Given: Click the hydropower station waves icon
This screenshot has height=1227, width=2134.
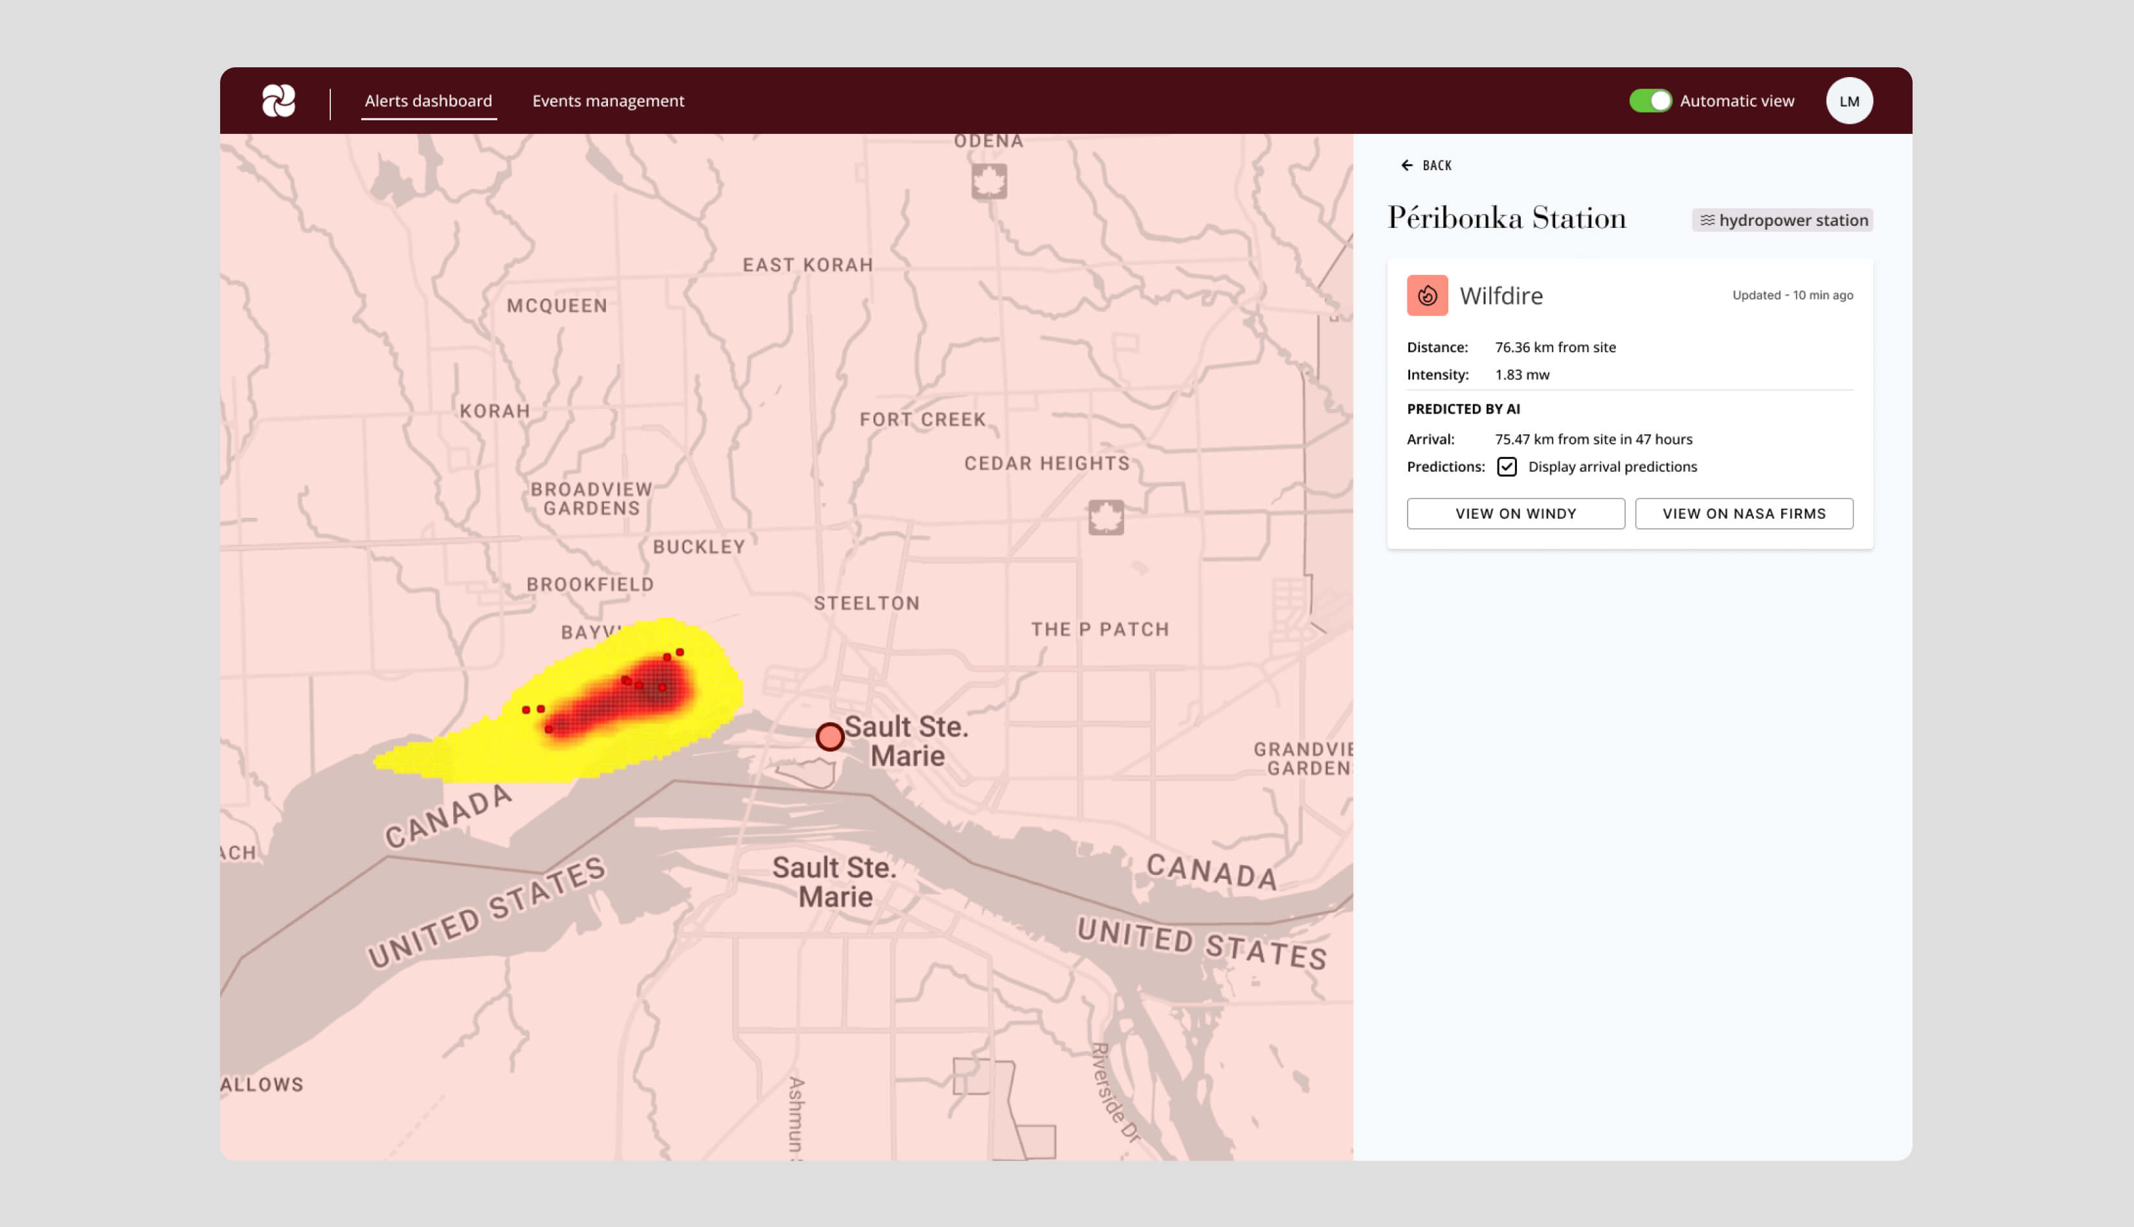Looking at the screenshot, I should (x=1707, y=220).
